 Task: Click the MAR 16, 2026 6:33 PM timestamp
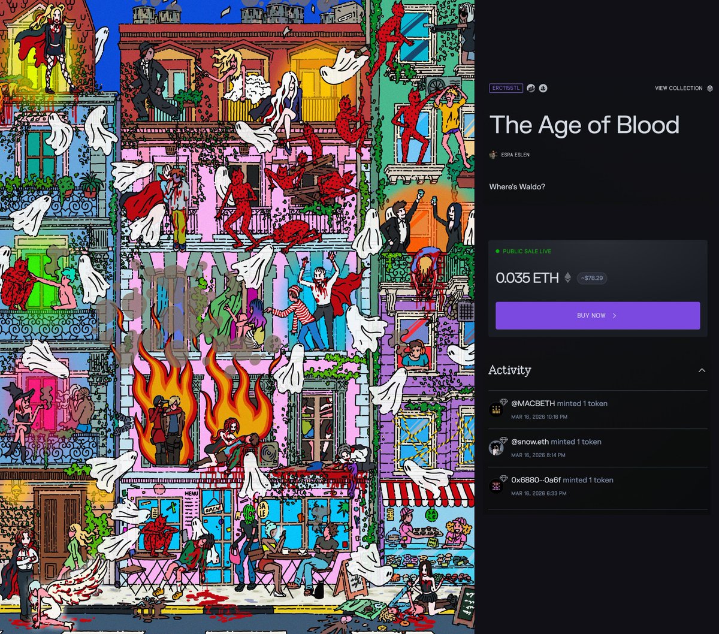[539, 493]
